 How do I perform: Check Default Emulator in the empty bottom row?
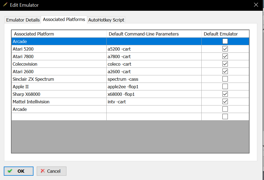point(225,117)
